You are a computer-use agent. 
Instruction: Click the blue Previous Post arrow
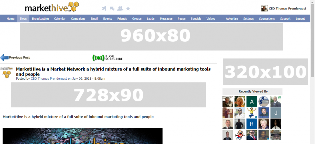tap(4, 57)
